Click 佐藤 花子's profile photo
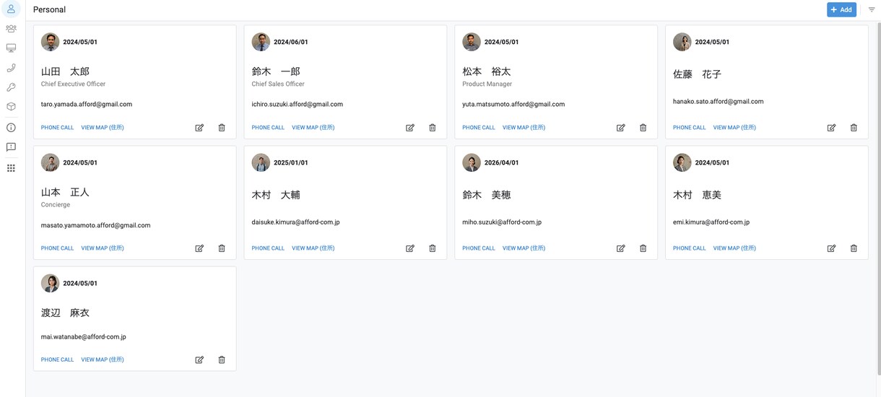Image resolution: width=881 pixels, height=397 pixels. point(682,42)
